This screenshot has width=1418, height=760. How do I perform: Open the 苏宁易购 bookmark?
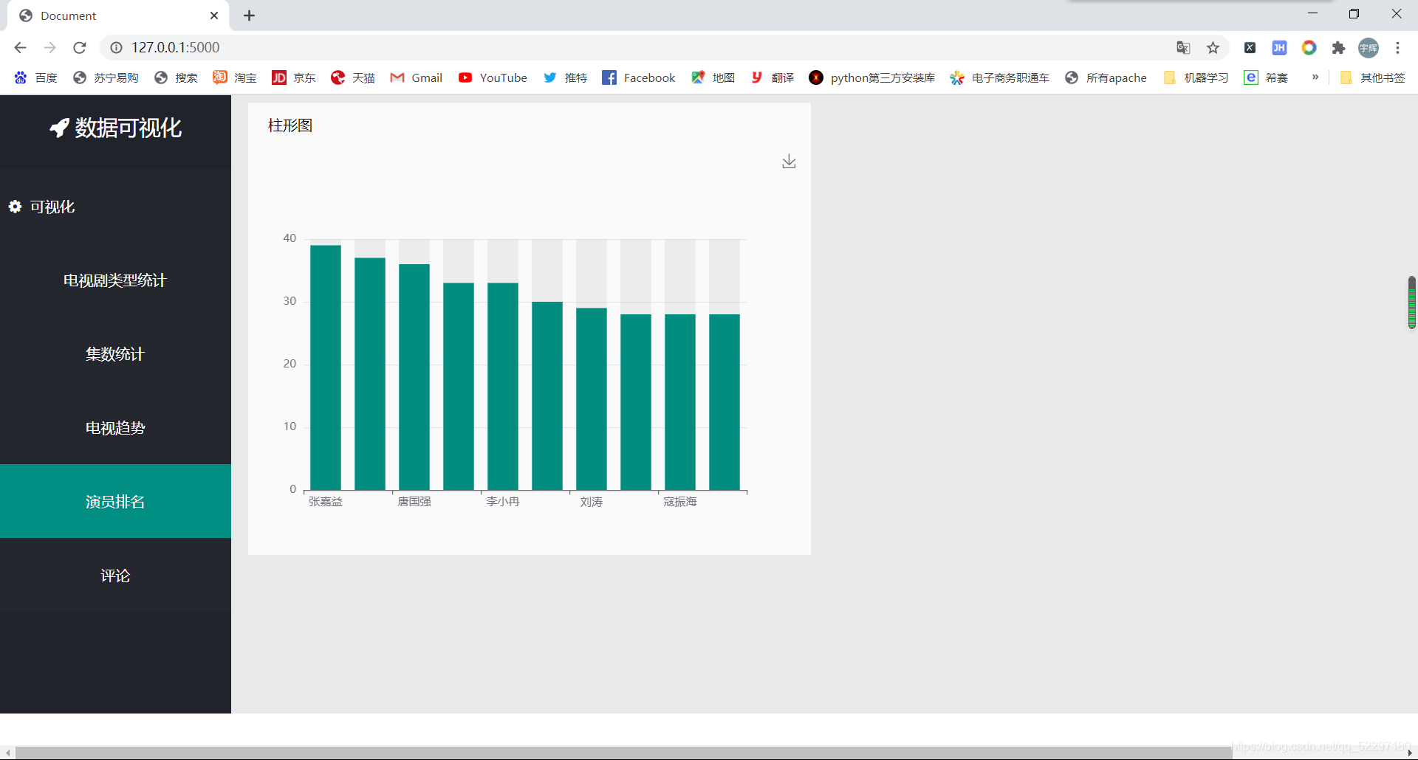tap(106, 77)
